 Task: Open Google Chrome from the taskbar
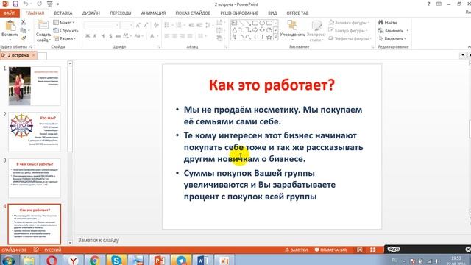coord(95,260)
